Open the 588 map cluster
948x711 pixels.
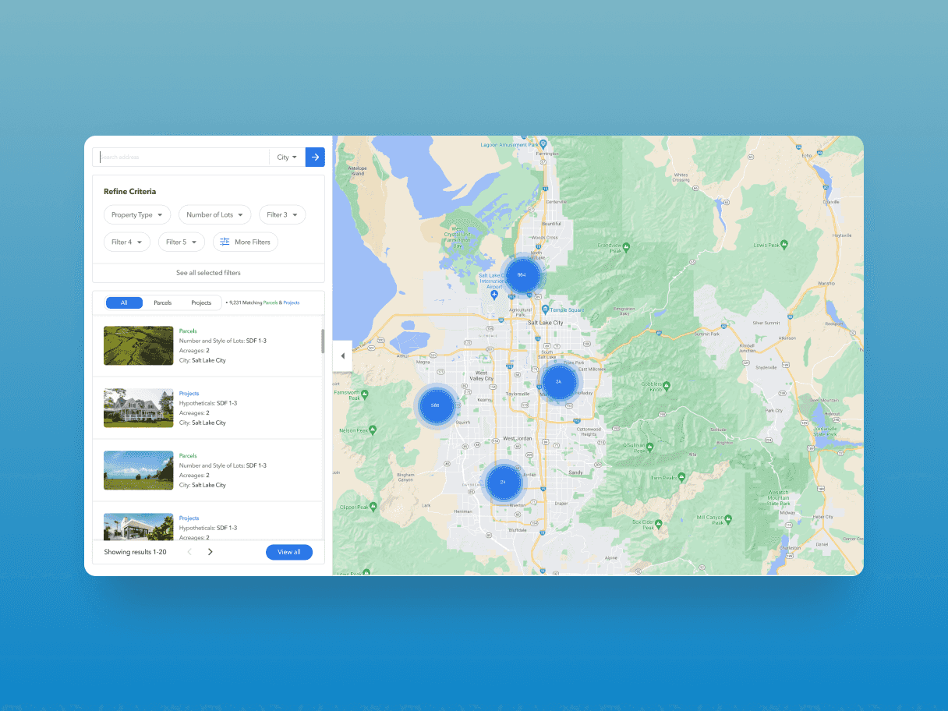435,405
